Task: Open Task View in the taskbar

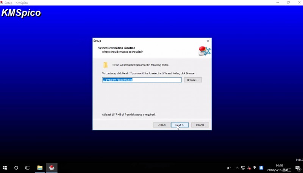Action: point(28,168)
